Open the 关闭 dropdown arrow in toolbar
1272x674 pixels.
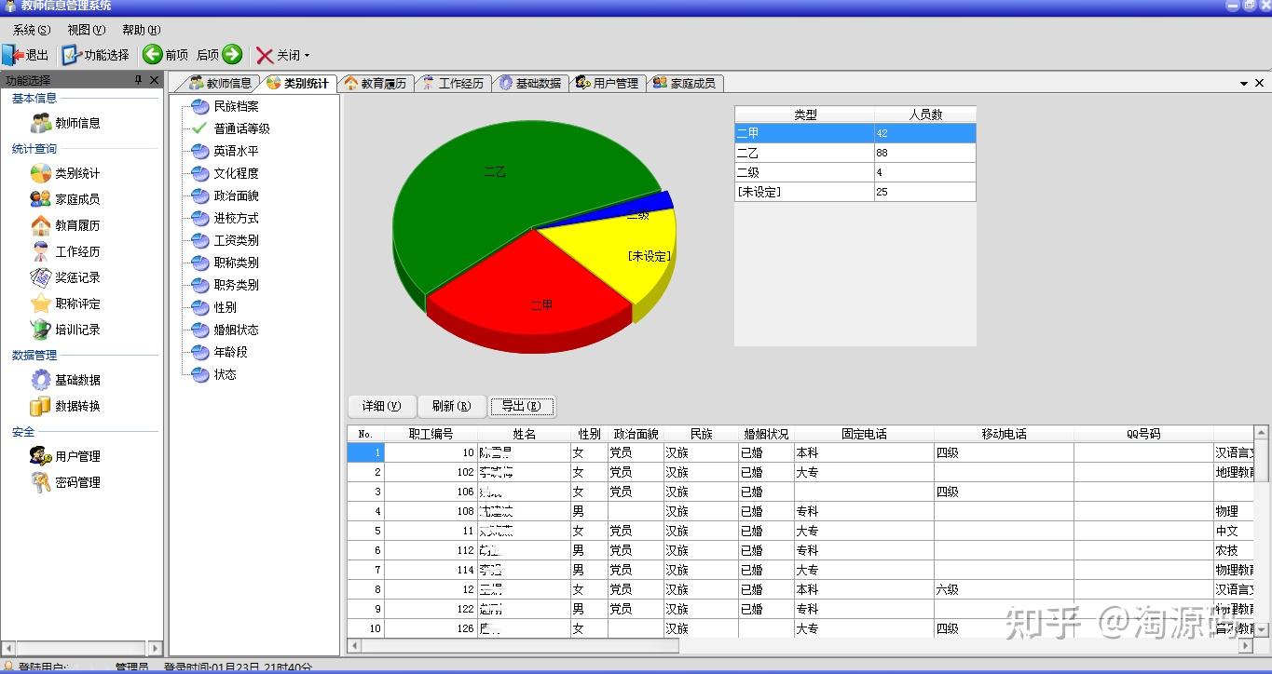(x=307, y=56)
